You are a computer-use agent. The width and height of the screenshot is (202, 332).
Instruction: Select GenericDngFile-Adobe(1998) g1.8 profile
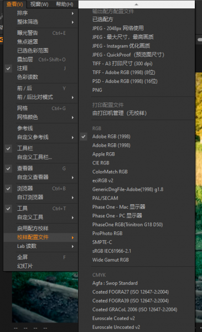click(137, 189)
